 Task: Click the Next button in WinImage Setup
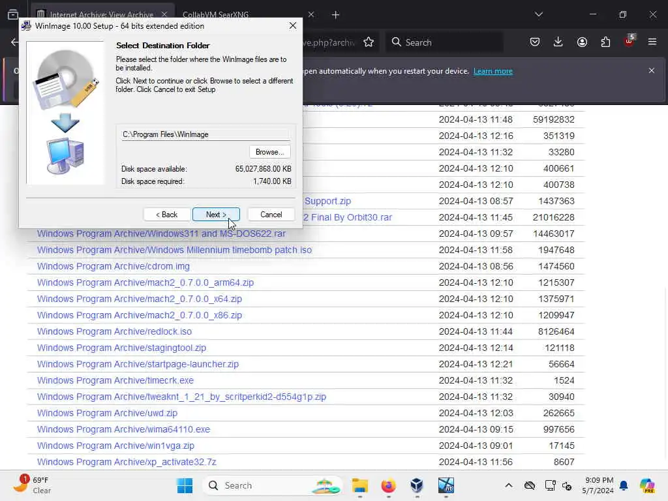[x=216, y=214]
